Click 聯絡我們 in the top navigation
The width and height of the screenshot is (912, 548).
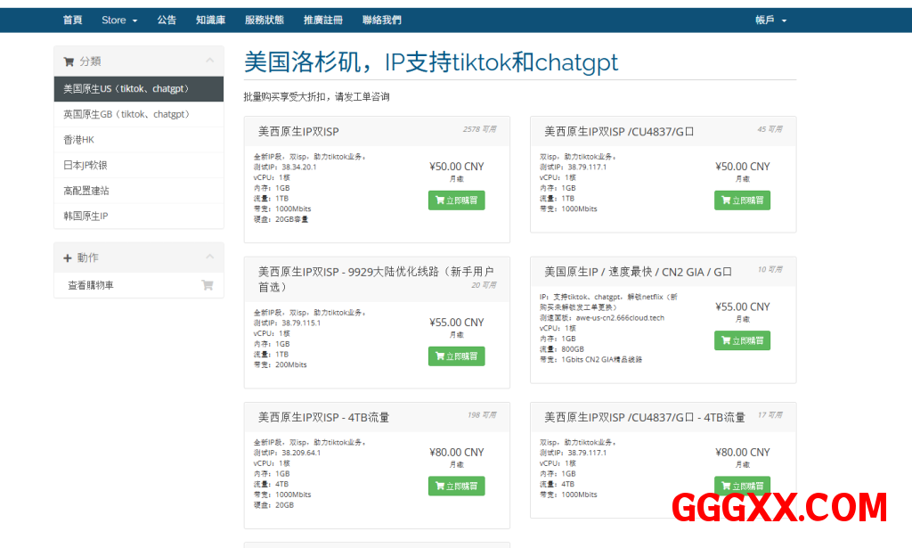(382, 20)
